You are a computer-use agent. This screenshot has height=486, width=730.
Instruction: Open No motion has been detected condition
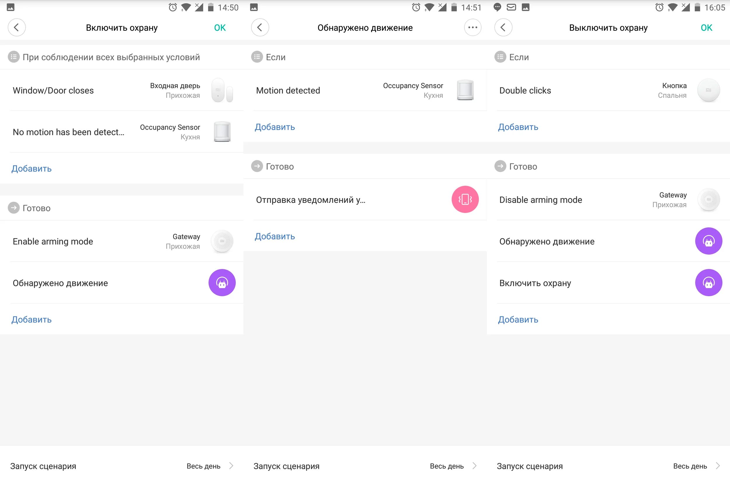point(68,132)
